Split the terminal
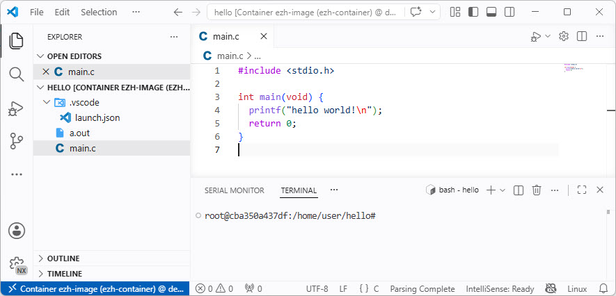The width and height of the screenshot is (616, 296). pos(519,190)
